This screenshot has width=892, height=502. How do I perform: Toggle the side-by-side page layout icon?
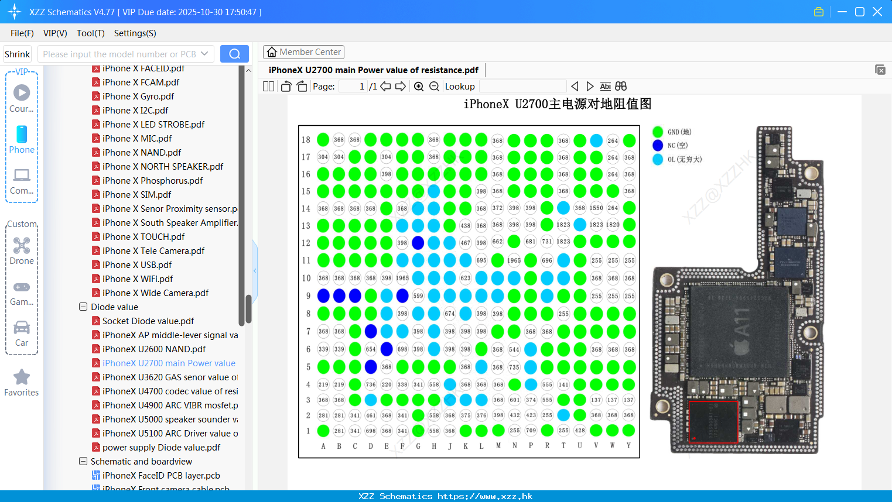pyautogui.click(x=268, y=87)
